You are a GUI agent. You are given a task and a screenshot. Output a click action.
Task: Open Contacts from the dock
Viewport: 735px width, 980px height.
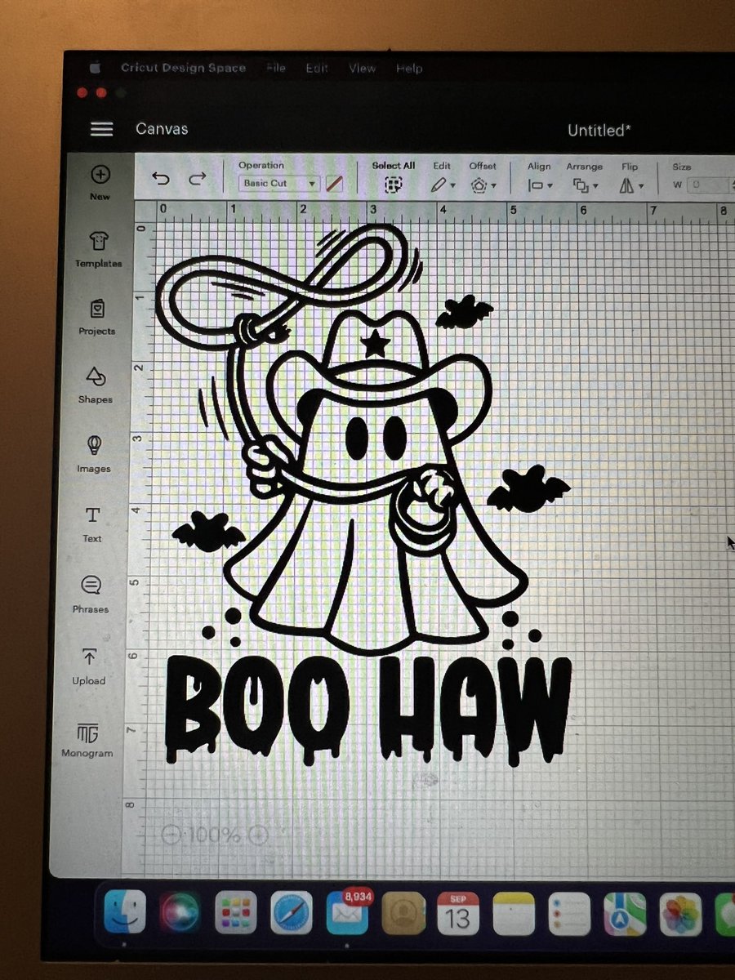point(403,913)
